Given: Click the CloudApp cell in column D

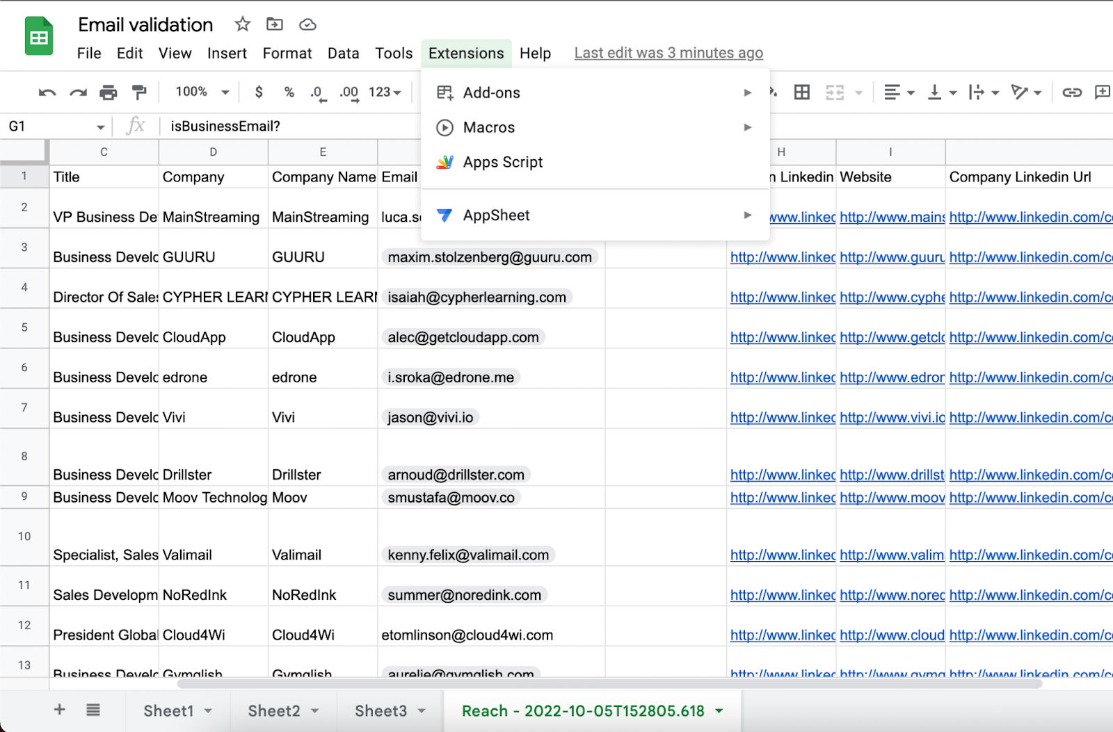Looking at the screenshot, I should click(214, 328).
